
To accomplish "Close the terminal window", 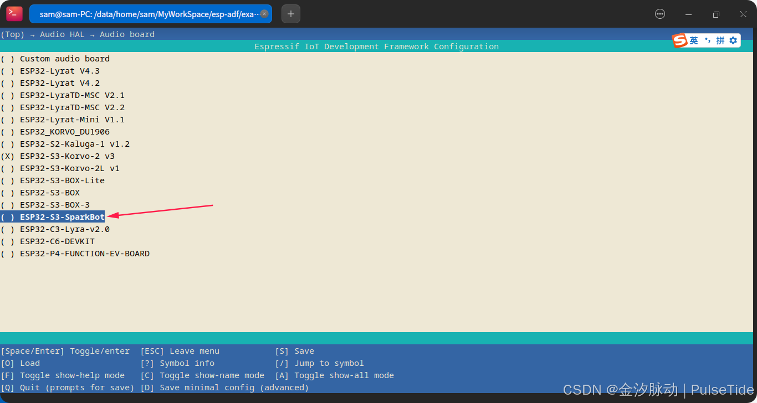I will [x=743, y=14].
